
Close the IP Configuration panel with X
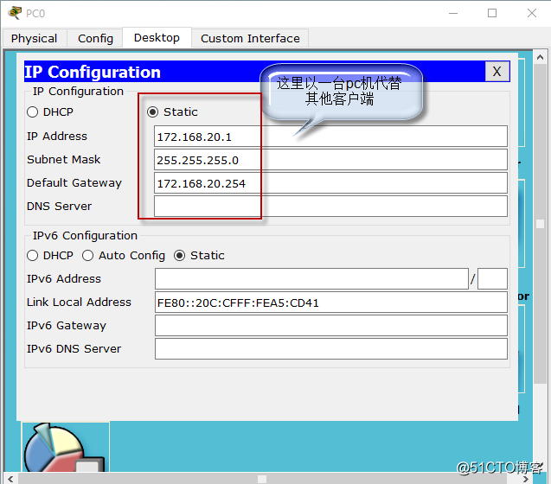tap(497, 72)
